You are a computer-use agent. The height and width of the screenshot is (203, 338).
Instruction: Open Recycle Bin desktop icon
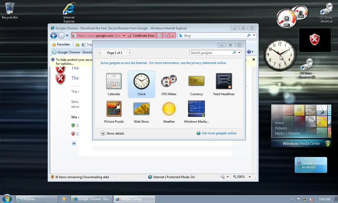pyautogui.click(x=10, y=11)
